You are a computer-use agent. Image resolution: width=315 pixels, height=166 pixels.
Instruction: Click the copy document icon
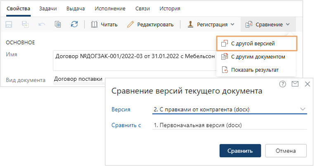pos(58,24)
